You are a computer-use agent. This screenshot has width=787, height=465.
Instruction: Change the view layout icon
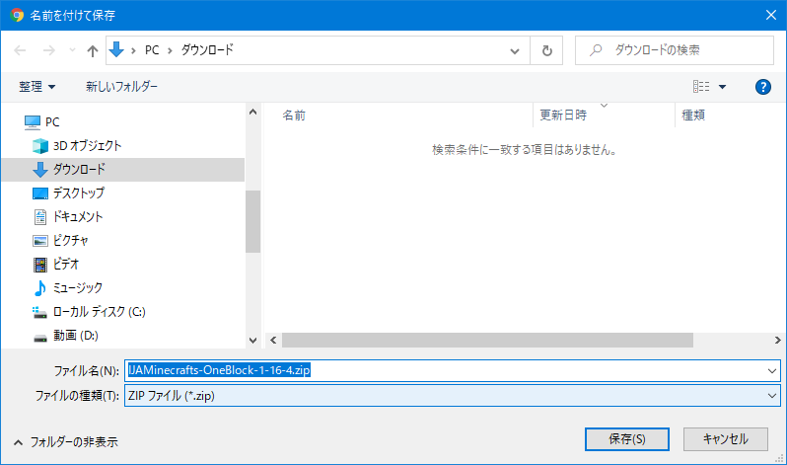tap(701, 87)
